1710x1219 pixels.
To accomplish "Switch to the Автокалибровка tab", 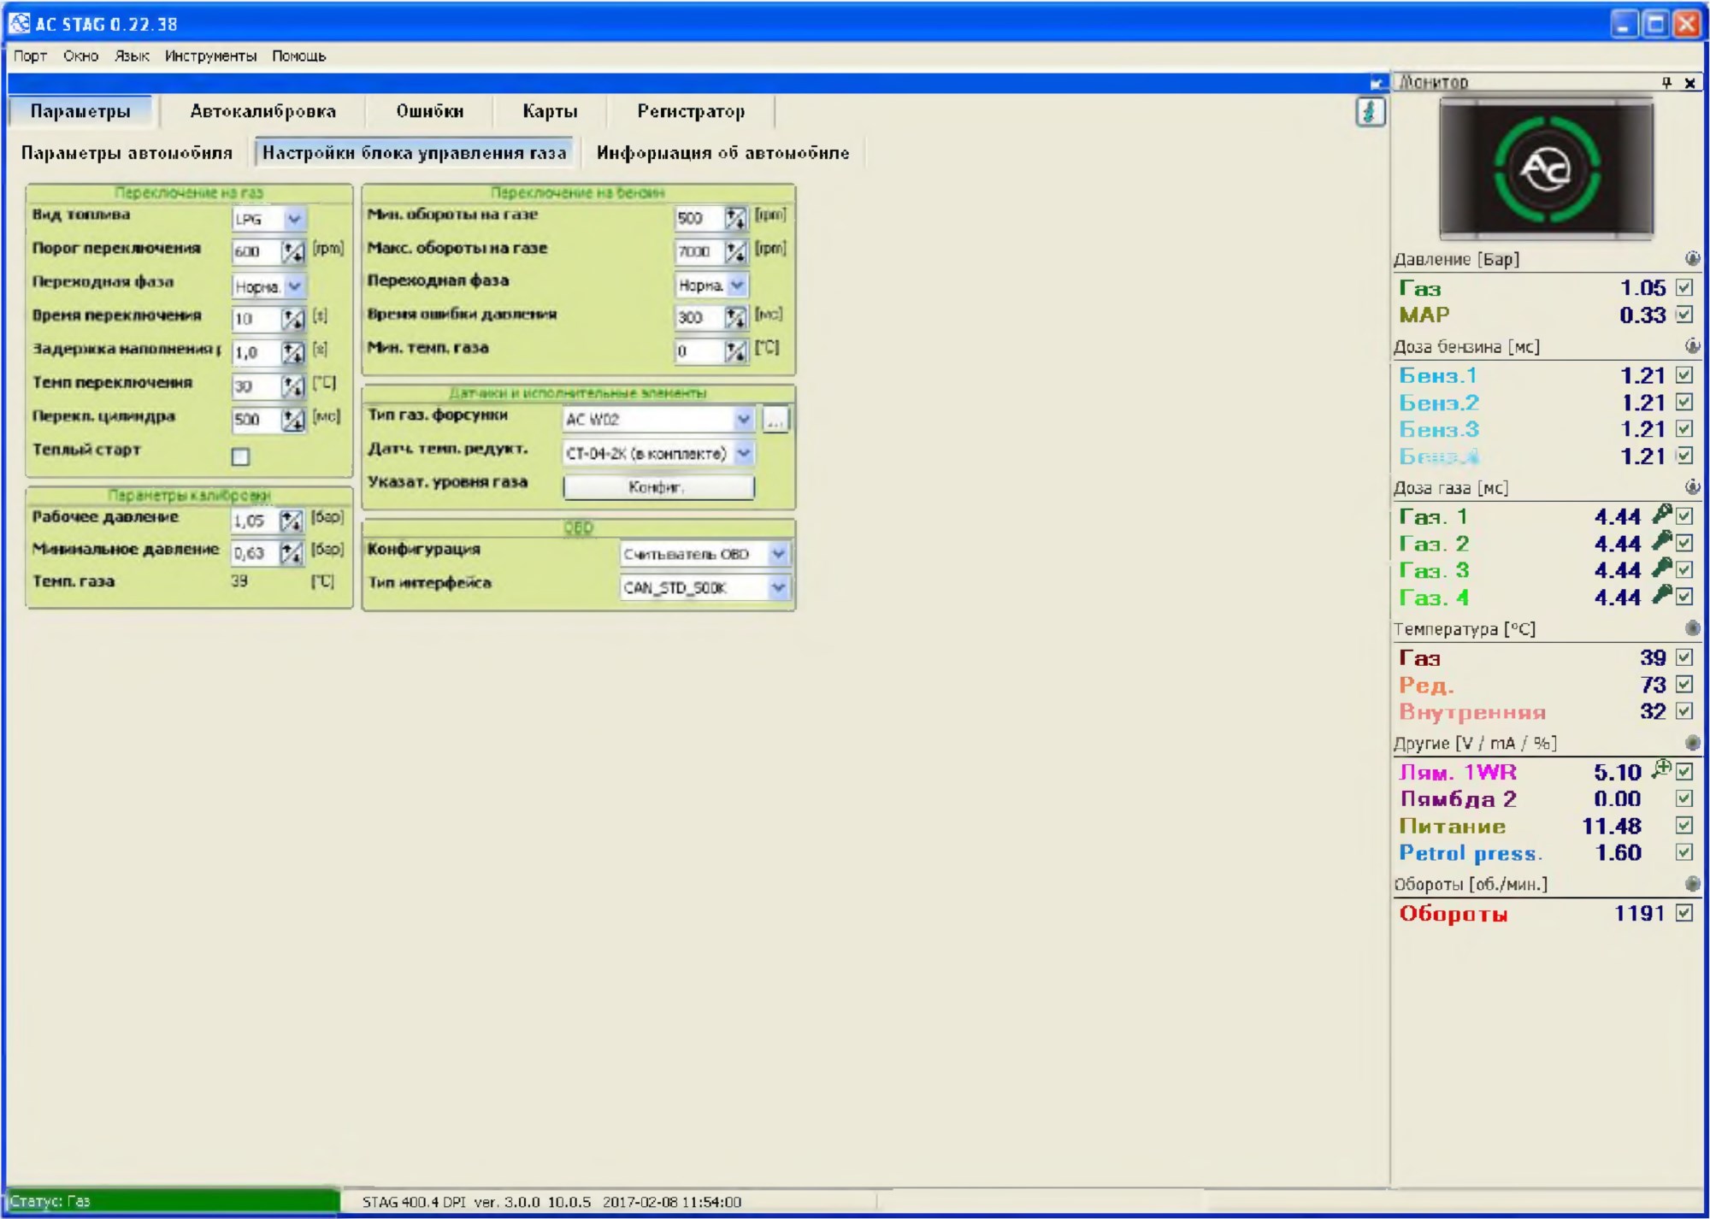I will tap(263, 111).
